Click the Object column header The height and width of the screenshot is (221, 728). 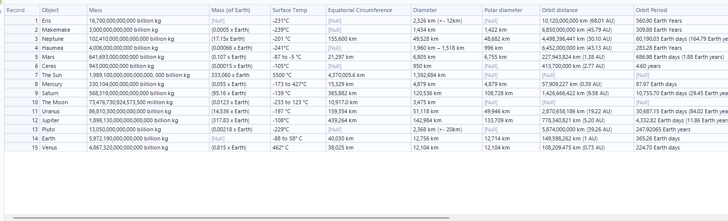[63, 10]
